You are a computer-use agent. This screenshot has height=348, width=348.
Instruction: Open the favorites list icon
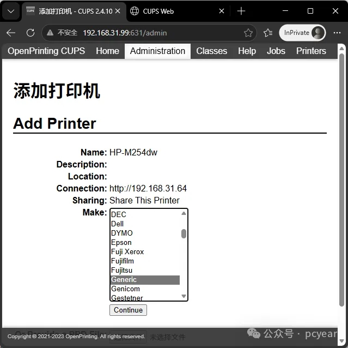(x=268, y=33)
